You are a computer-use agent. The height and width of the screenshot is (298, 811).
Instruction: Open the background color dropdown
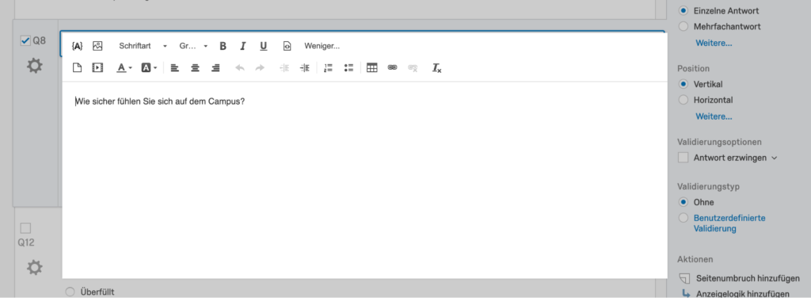coord(149,68)
